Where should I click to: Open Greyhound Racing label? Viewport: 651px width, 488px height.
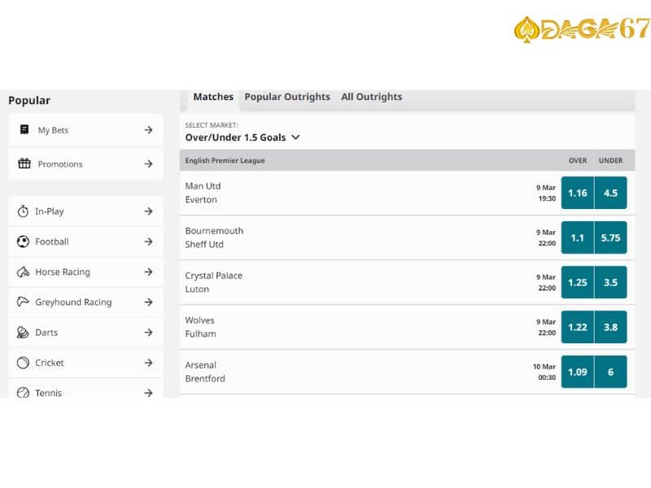[x=73, y=302]
